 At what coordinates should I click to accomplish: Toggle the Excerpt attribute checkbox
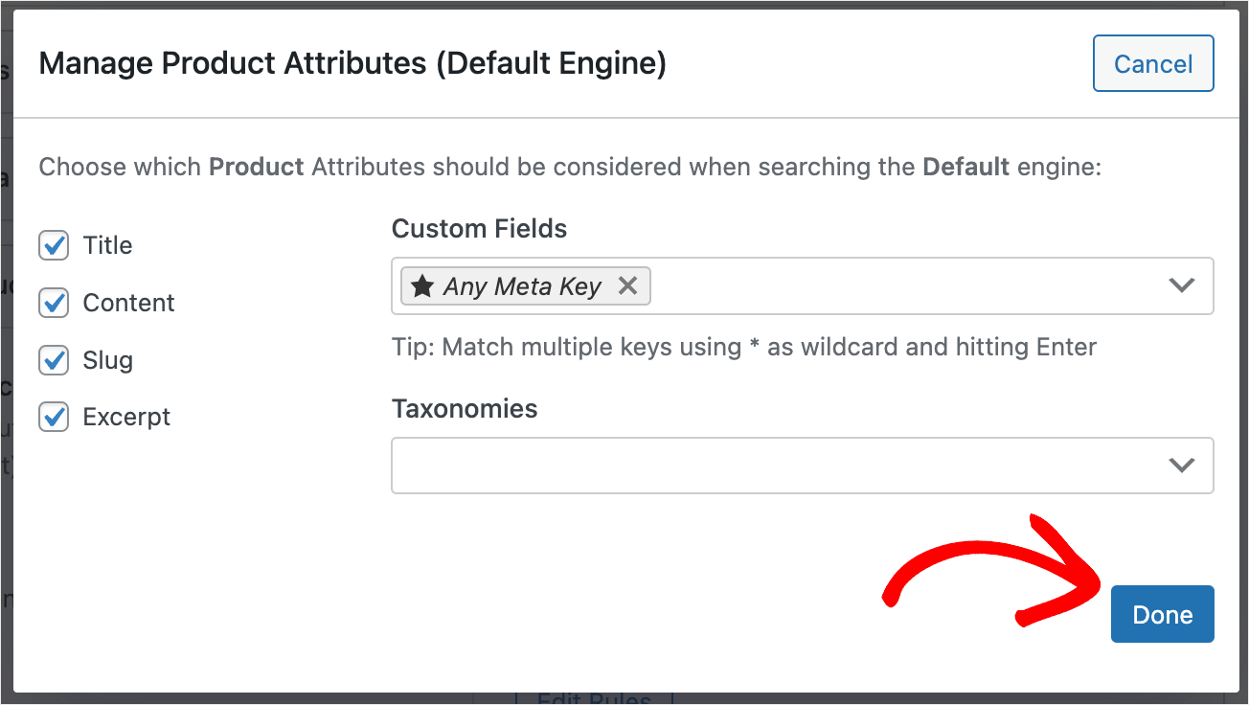[x=54, y=417]
